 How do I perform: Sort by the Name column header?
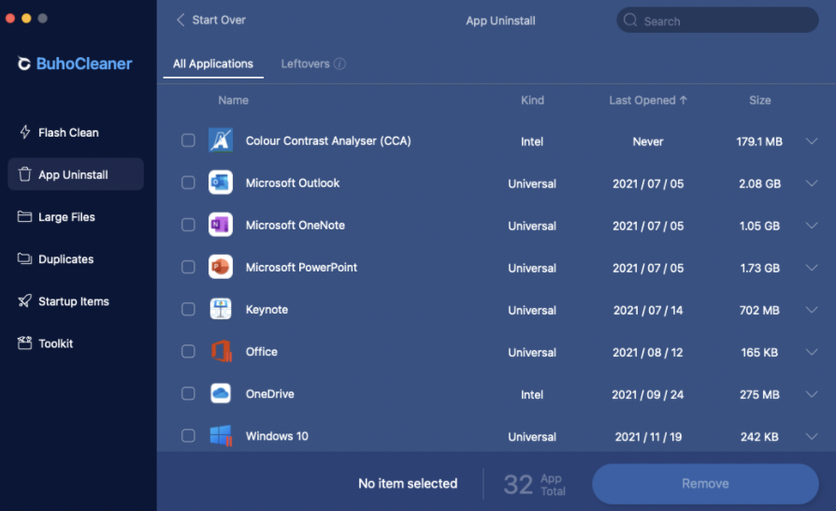tap(233, 100)
